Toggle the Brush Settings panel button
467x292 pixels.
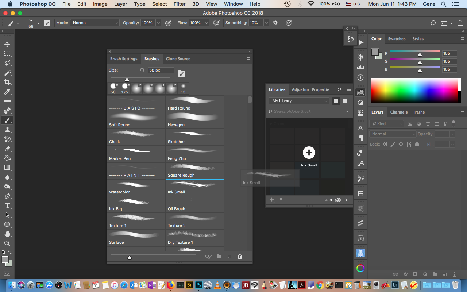click(x=47, y=23)
